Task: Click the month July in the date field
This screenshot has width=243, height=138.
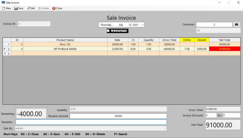Action: [x=121, y=25]
